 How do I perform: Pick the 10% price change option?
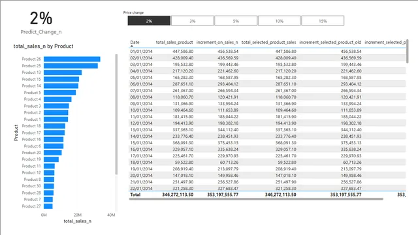(280, 21)
